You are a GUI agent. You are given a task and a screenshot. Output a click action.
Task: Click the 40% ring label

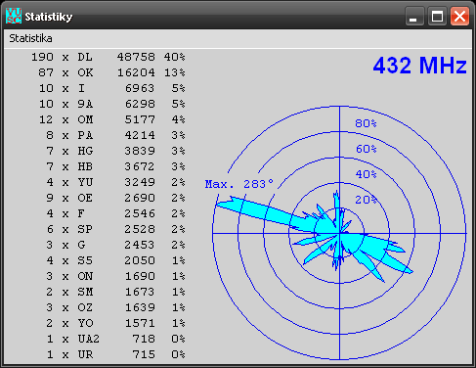pyautogui.click(x=366, y=174)
